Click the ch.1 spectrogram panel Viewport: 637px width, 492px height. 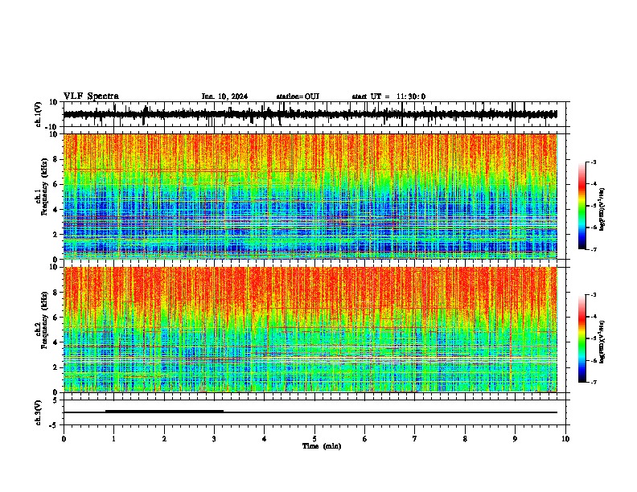[x=310, y=196]
